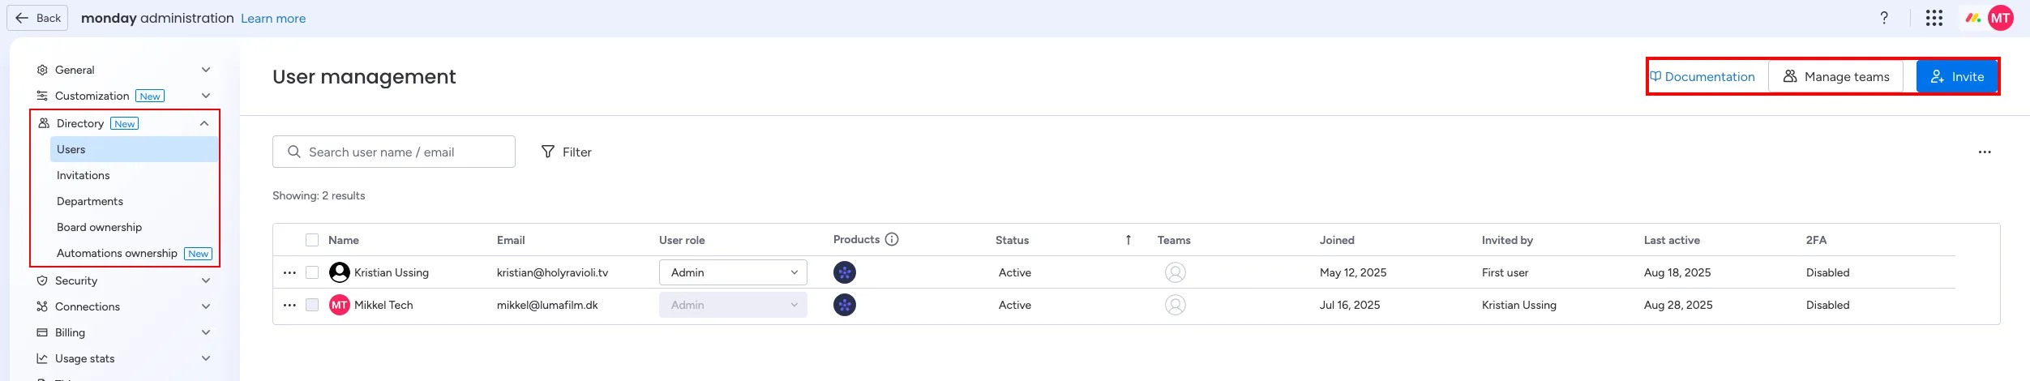Click Mikkel Tech's team placeholder icon
The width and height of the screenshot is (2030, 381).
click(1176, 305)
